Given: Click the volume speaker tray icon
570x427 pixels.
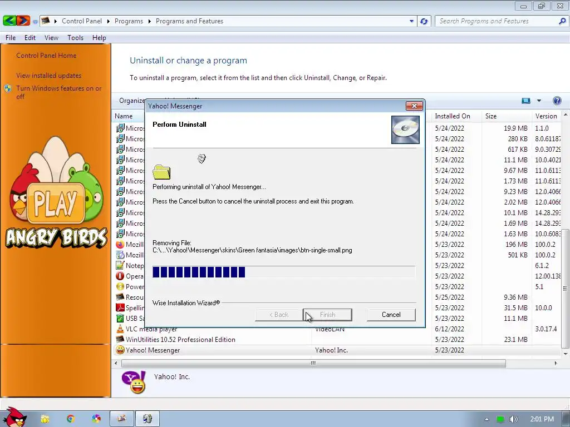Looking at the screenshot, I should click(x=513, y=419).
